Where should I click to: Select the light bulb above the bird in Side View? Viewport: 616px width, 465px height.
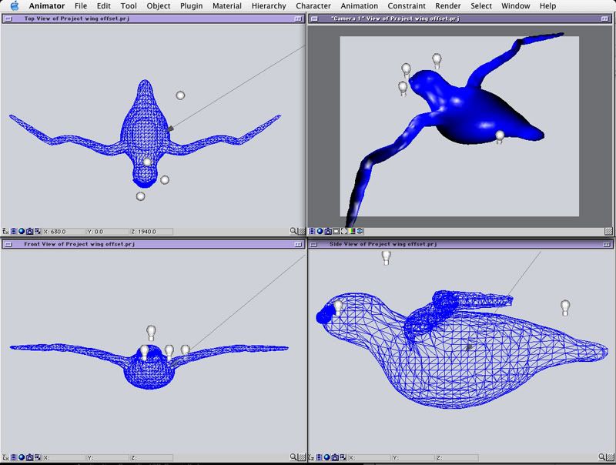tap(387, 257)
